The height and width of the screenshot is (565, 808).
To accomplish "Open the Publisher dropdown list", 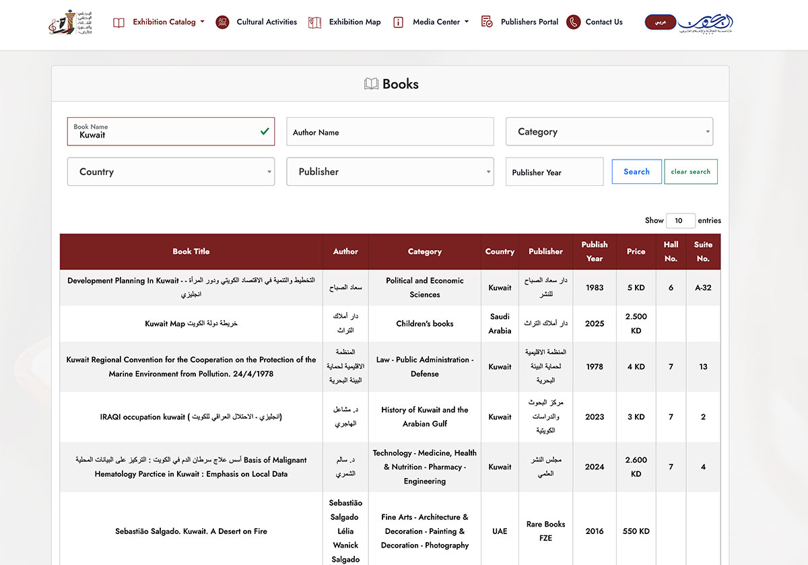I will click(390, 172).
